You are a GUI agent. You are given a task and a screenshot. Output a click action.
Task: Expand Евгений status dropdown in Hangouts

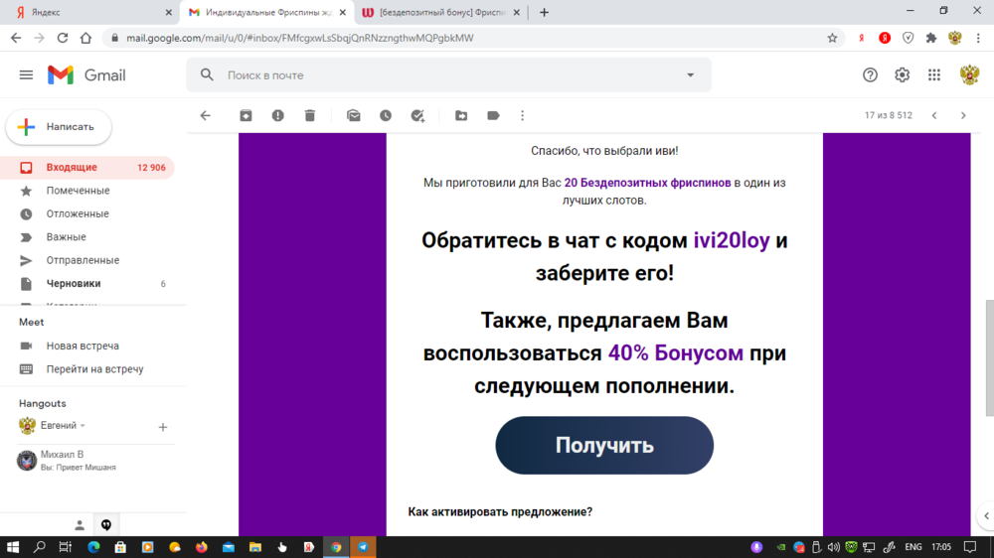83,426
